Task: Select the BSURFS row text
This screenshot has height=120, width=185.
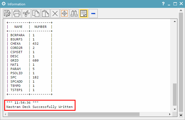Action: pos(16,39)
